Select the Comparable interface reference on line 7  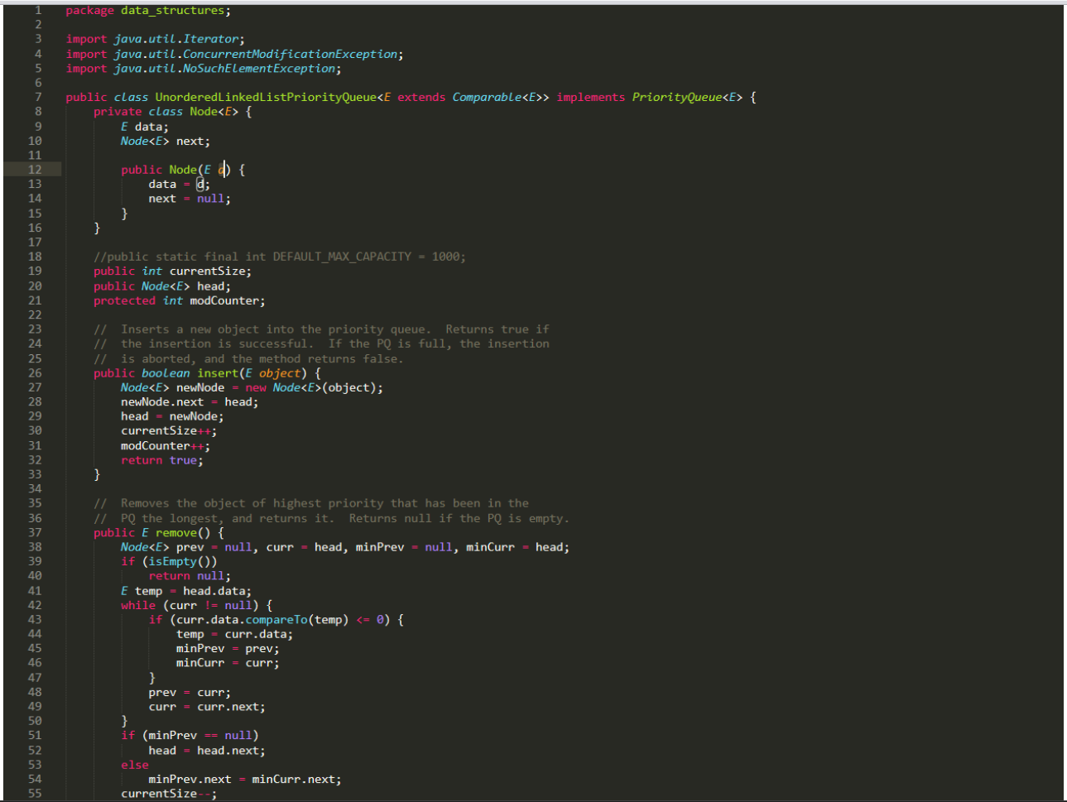pyautogui.click(x=485, y=97)
